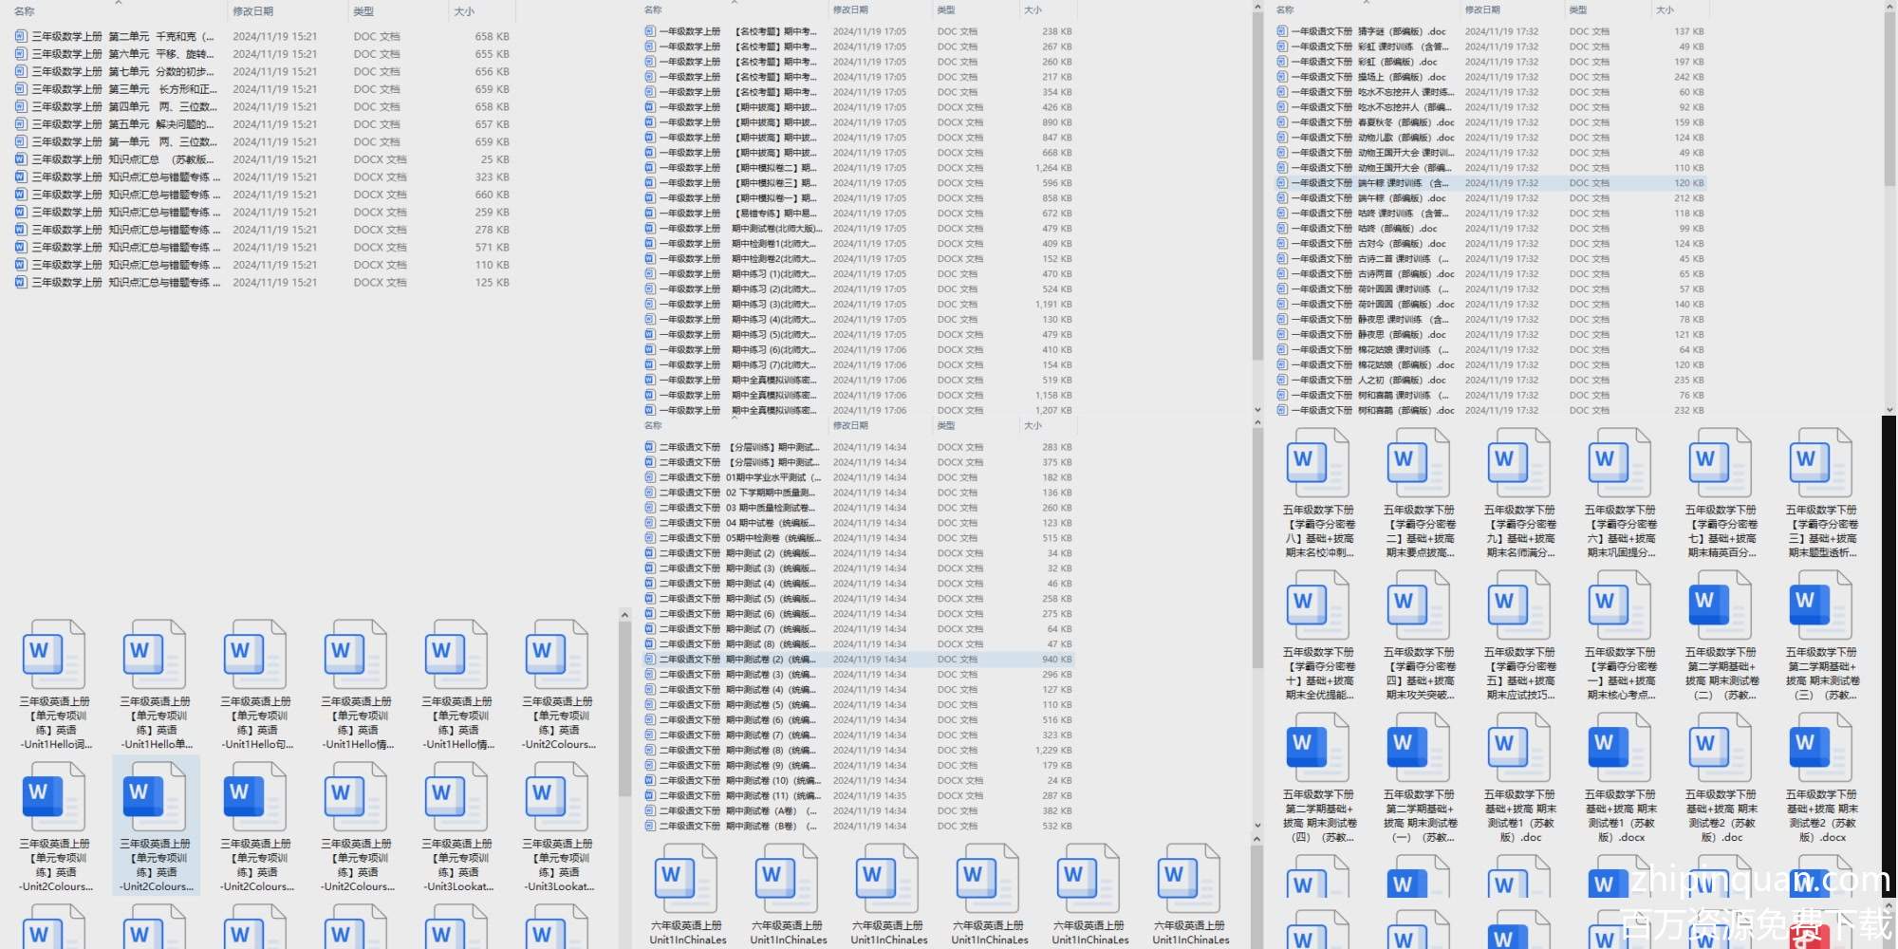Image resolution: width=1898 pixels, height=949 pixels.
Task: Select the 25 KB 三年级数学上册 知识点汇总 document icon
Action: [x=21, y=159]
